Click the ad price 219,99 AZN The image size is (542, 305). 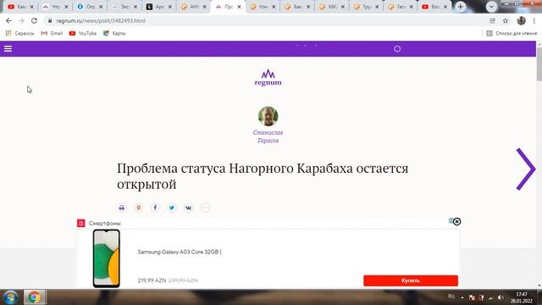[152, 280]
